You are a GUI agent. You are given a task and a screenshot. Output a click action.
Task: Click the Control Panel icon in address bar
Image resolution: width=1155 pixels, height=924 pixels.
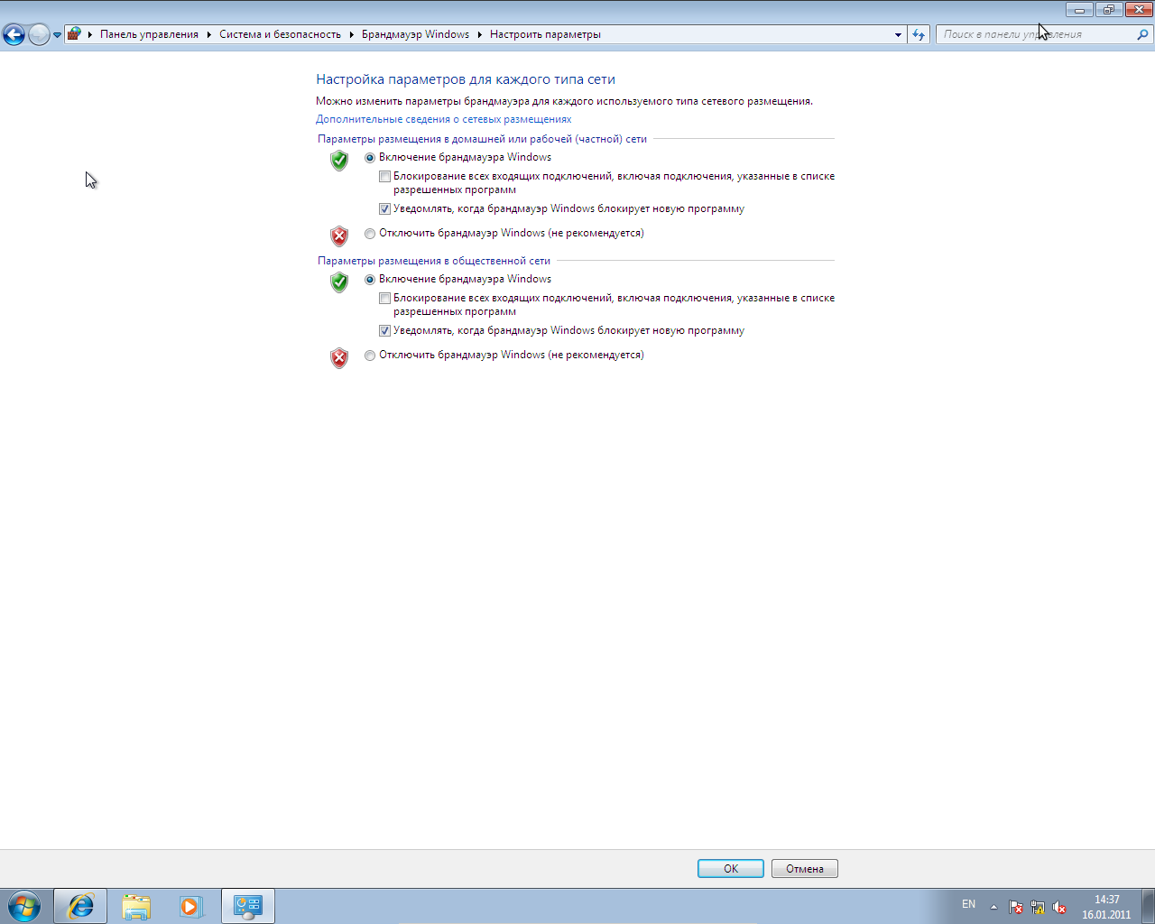coord(75,34)
